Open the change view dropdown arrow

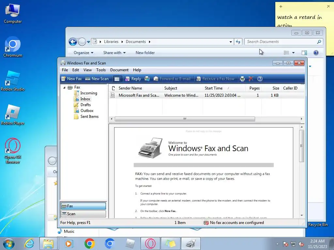point(293,53)
